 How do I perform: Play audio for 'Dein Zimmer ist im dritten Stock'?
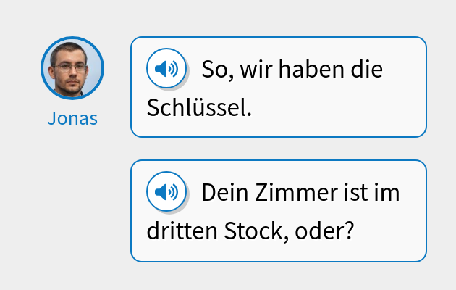point(162,192)
